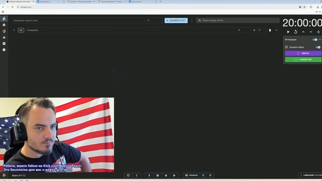The image size is (322, 181).
Task: Click the 20:00:00 timer display
Action: point(302,23)
